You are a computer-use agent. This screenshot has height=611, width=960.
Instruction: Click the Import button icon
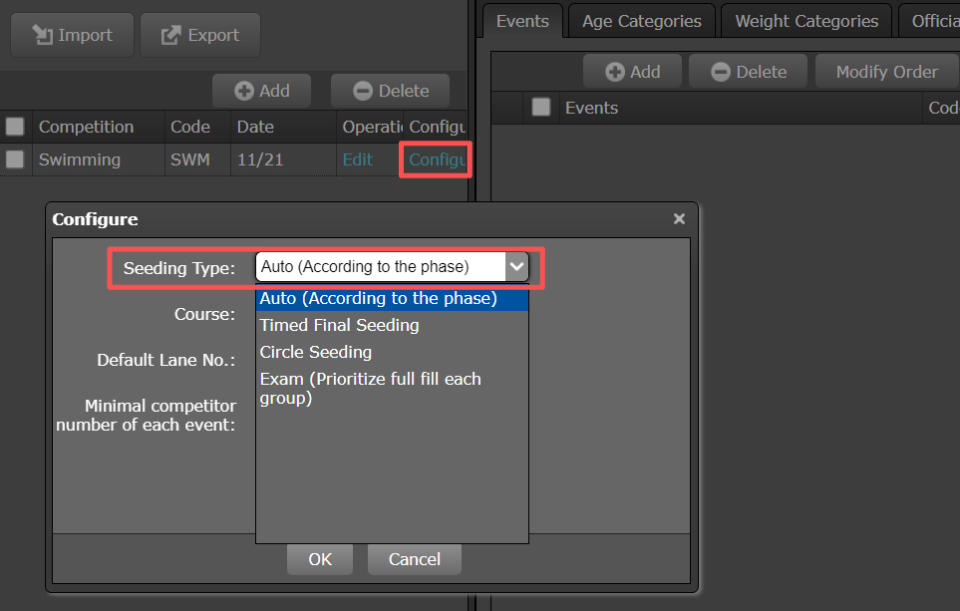click(x=42, y=35)
